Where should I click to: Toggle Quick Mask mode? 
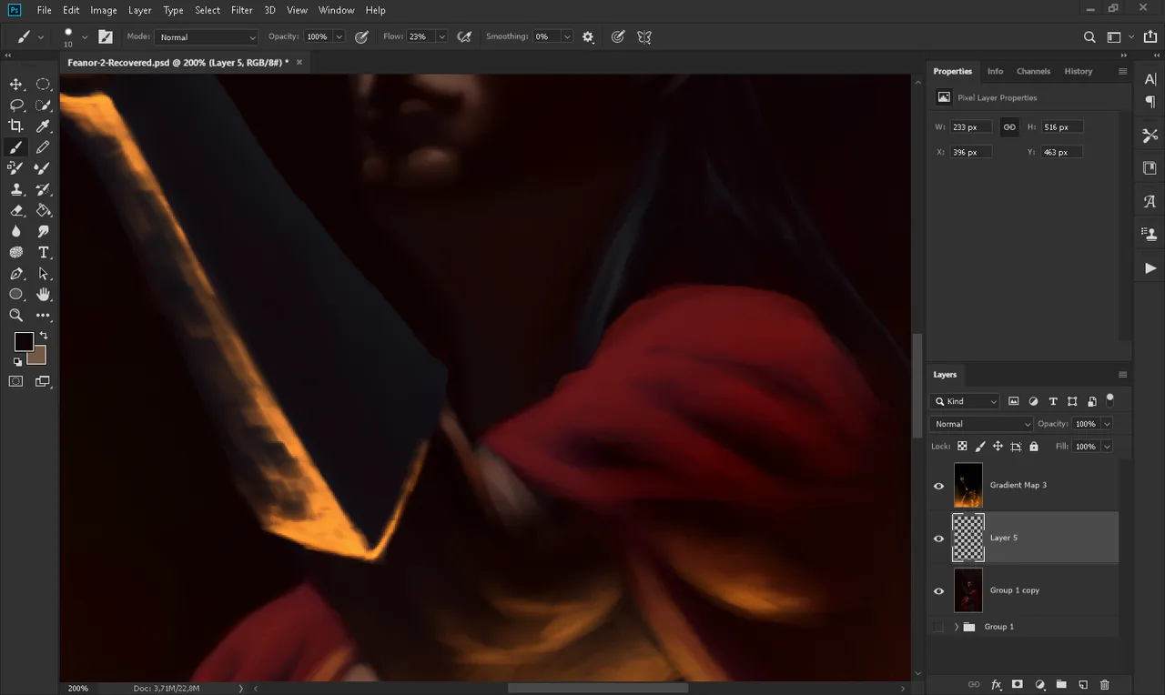16,382
